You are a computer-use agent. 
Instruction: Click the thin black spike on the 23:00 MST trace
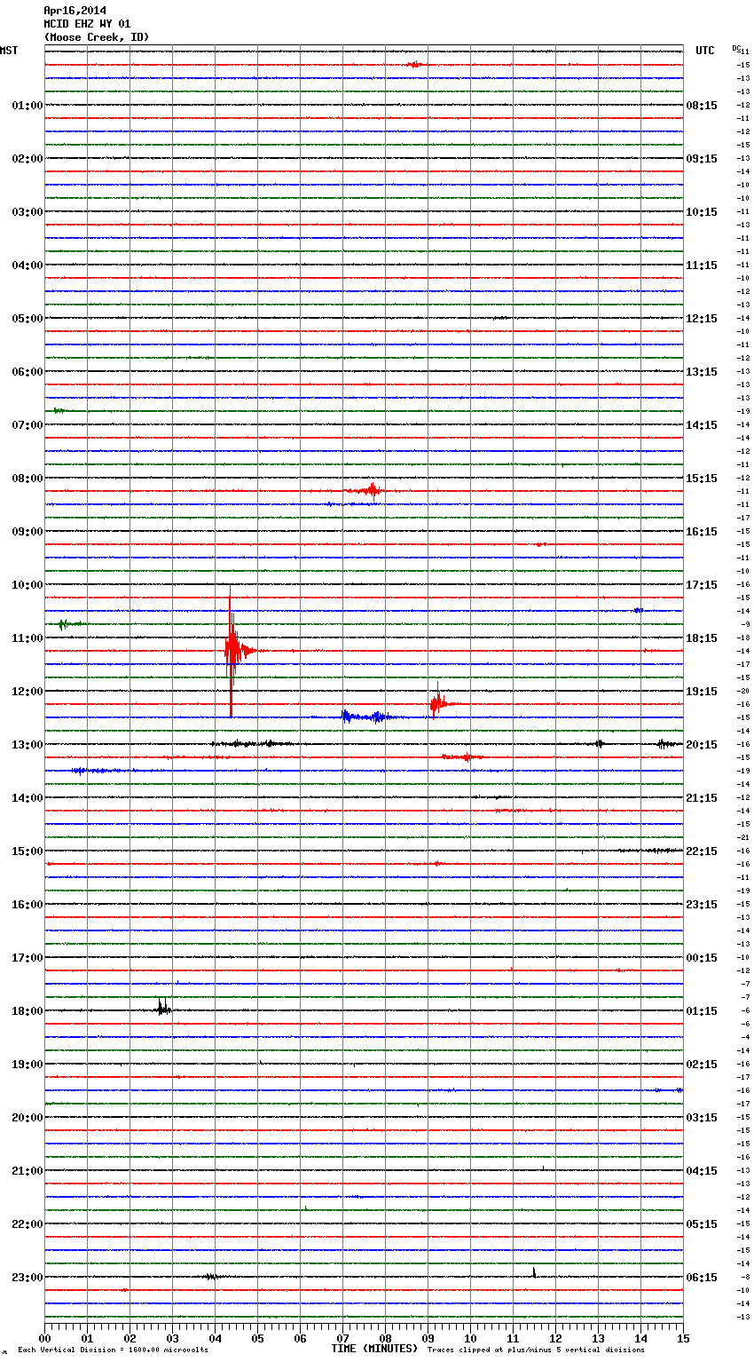[534, 1272]
